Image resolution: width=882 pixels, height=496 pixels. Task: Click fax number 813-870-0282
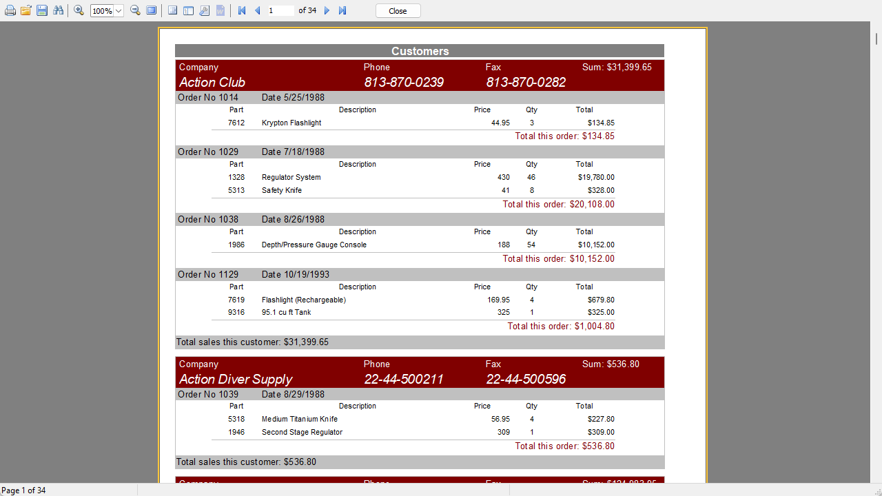[x=526, y=82]
